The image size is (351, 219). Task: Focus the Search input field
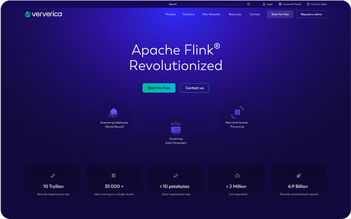pyautogui.click(x=212, y=4)
